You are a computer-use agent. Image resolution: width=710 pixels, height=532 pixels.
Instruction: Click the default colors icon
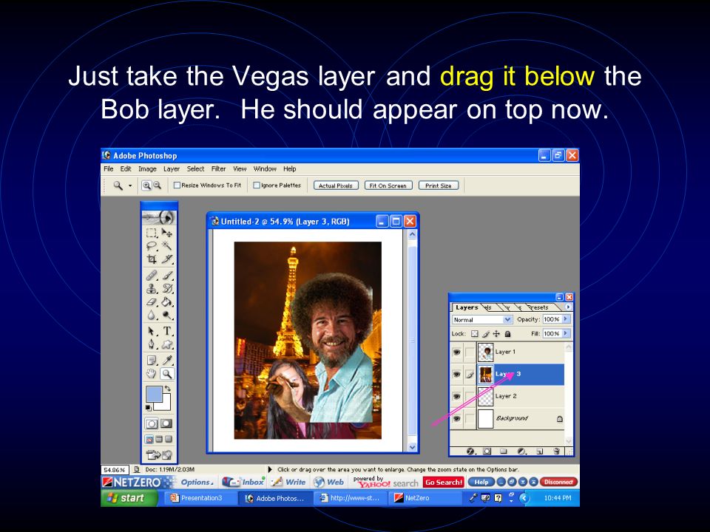pyautogui.click(x=148, y=408)
